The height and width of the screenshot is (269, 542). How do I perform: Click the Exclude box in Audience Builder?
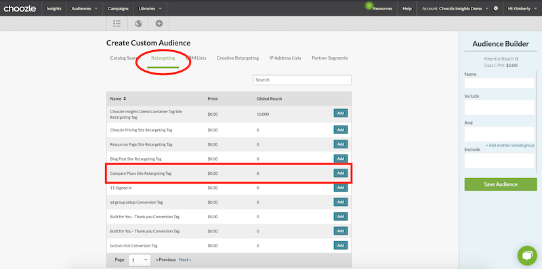499,161
